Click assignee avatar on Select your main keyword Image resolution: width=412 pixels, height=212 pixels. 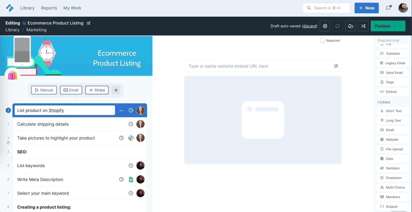(x=140, y=193)
